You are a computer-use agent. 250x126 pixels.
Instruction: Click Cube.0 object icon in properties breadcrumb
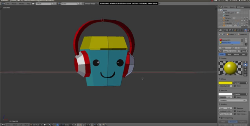228,34
